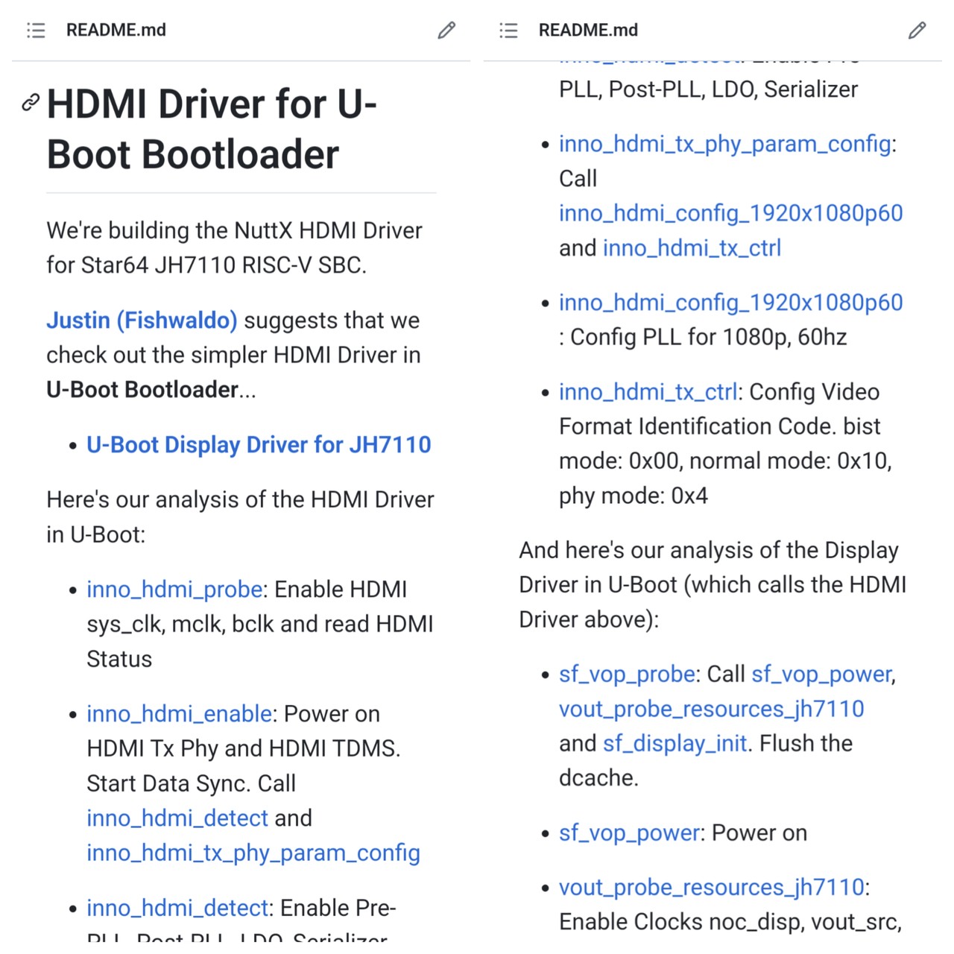The width and height of the screenshot is (954, 954).
Task: Click the pencil edit icon in left pane
Action: pyautogui.click(x=446, y=30)
